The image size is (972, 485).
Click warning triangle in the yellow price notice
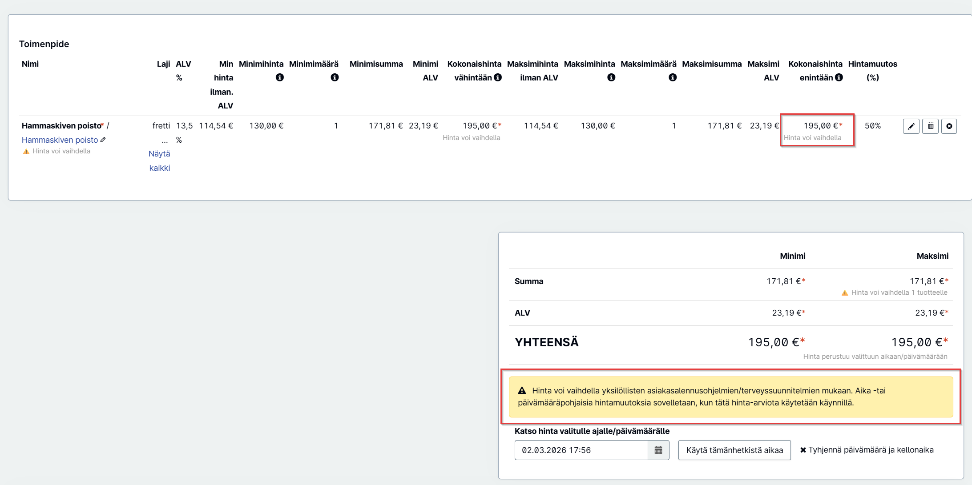point(522,391)
